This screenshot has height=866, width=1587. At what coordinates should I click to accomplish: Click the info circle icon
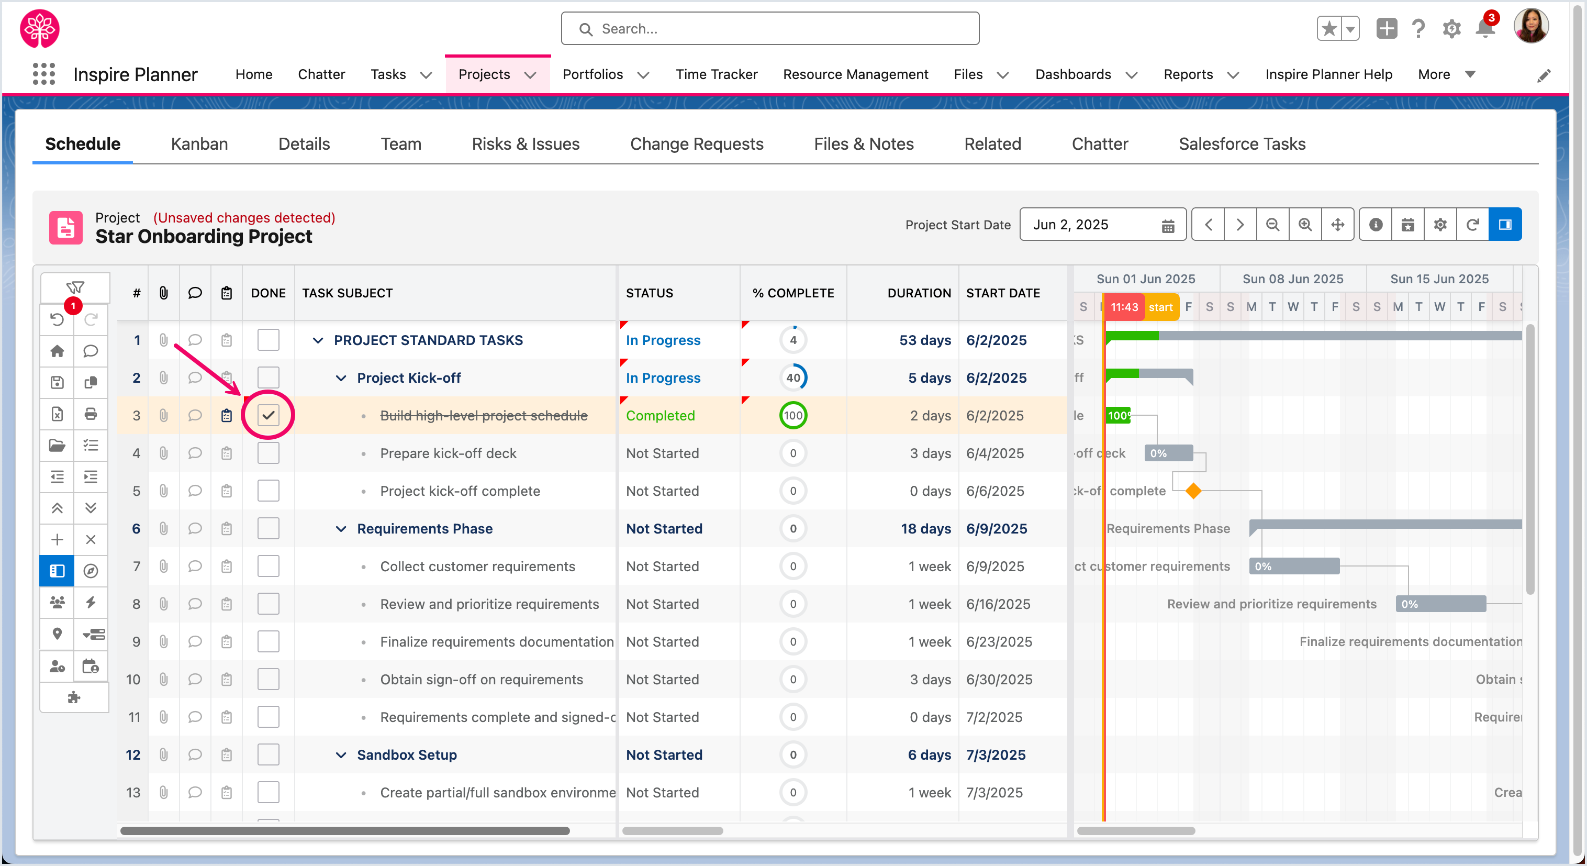click(1376, 225)
